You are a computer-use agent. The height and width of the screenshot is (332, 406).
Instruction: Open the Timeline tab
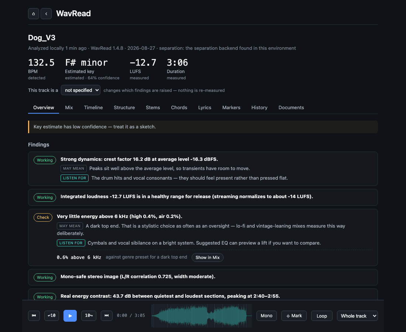pos(93,108)
